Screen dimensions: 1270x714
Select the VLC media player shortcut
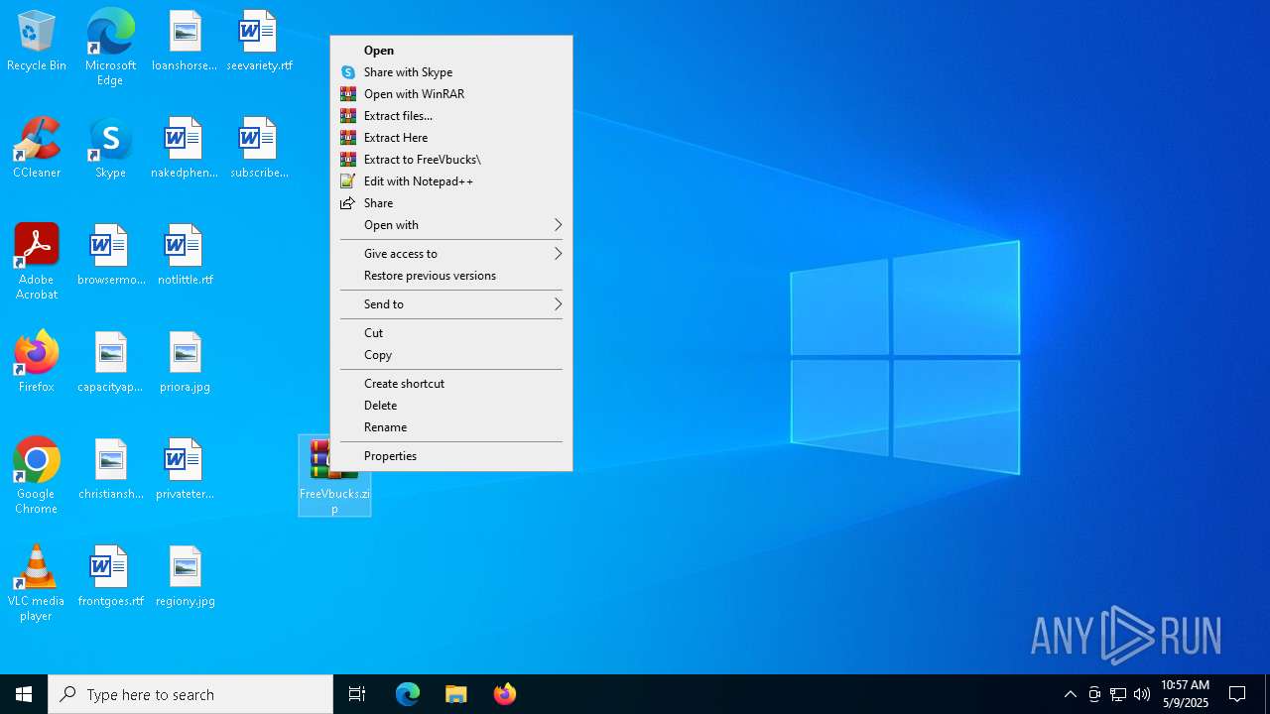tap(37, 583)
